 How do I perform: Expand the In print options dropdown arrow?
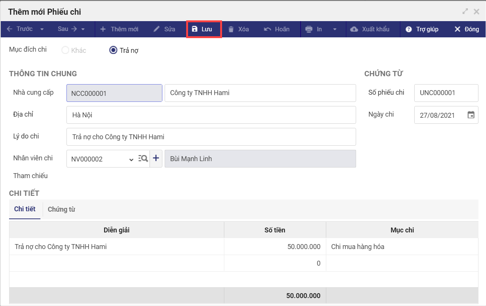coord(335,29)
